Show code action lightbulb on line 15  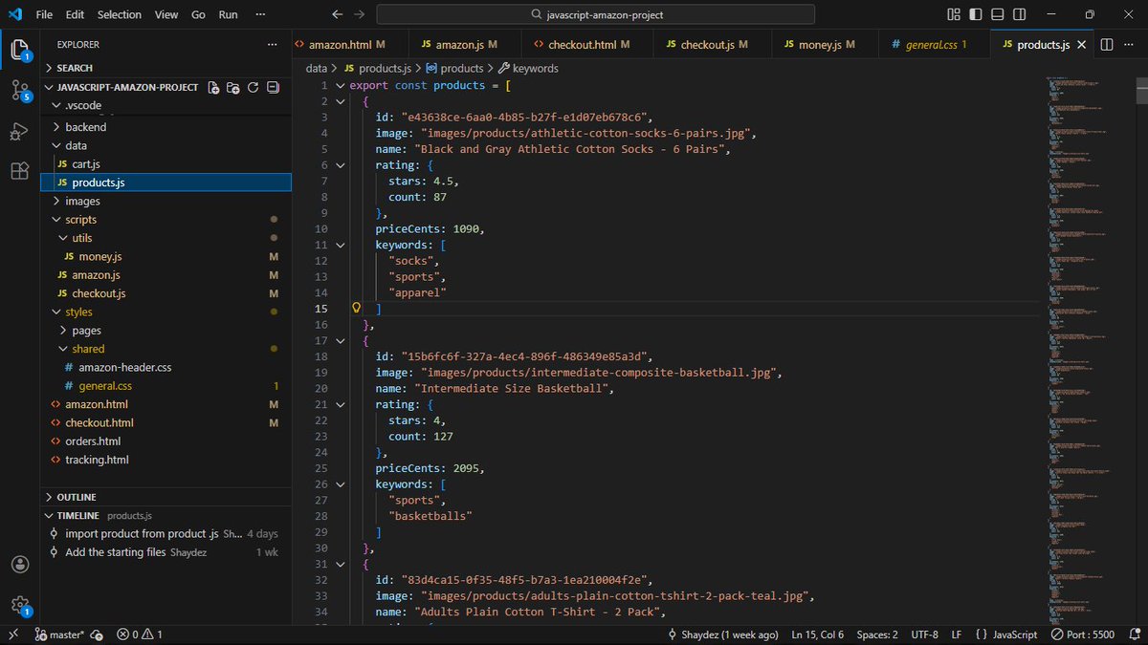coord(357,309)
